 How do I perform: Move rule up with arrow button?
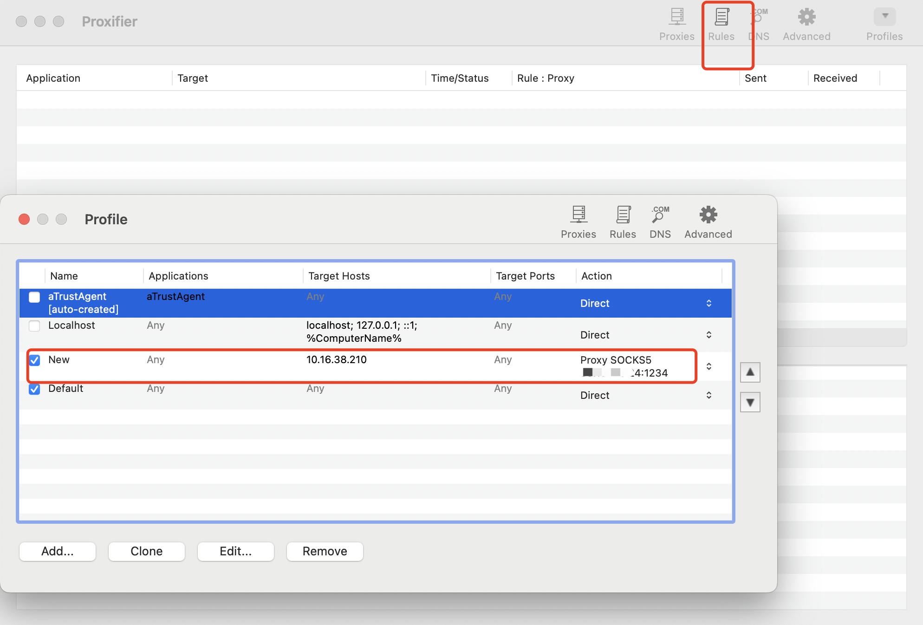[750, 372]
